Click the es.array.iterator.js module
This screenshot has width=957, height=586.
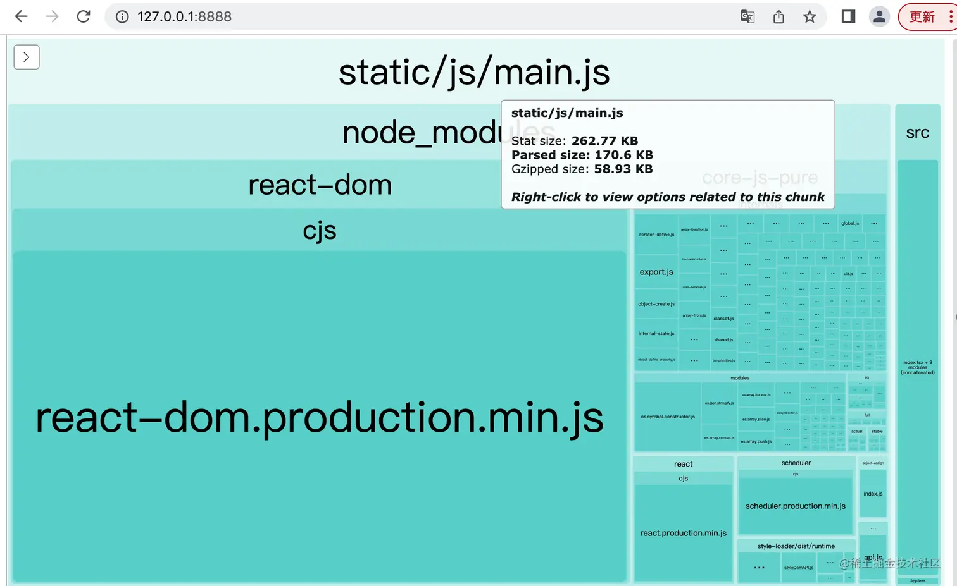756,395
